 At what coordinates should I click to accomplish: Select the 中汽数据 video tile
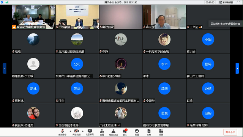coord(77,17)
